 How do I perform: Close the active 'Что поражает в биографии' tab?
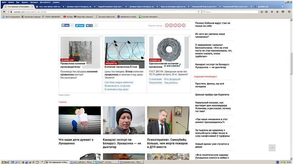(32, 6)
